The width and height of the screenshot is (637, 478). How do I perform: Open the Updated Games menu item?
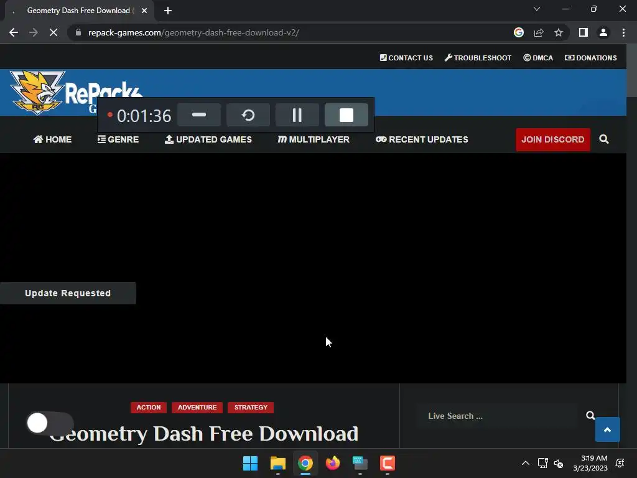click(208, 139)
